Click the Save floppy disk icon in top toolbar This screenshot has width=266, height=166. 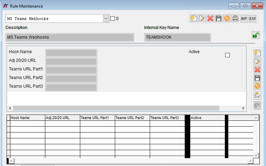tap(219, 18)
